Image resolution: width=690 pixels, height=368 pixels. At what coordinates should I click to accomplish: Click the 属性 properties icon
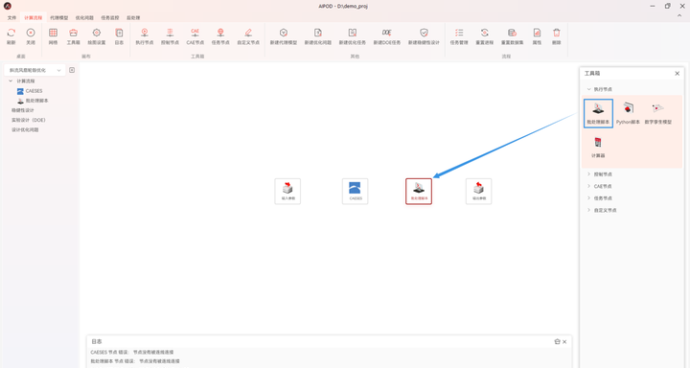coord(537,33)
